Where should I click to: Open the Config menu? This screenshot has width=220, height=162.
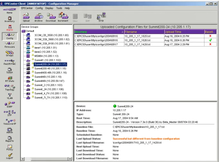click(x=39, y=8)
